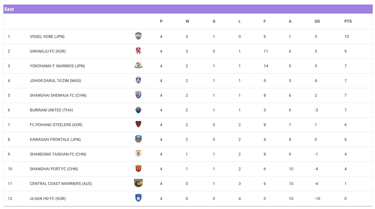Click the Gwangju FC club crest
375x209 pixels.
(138, 51)
